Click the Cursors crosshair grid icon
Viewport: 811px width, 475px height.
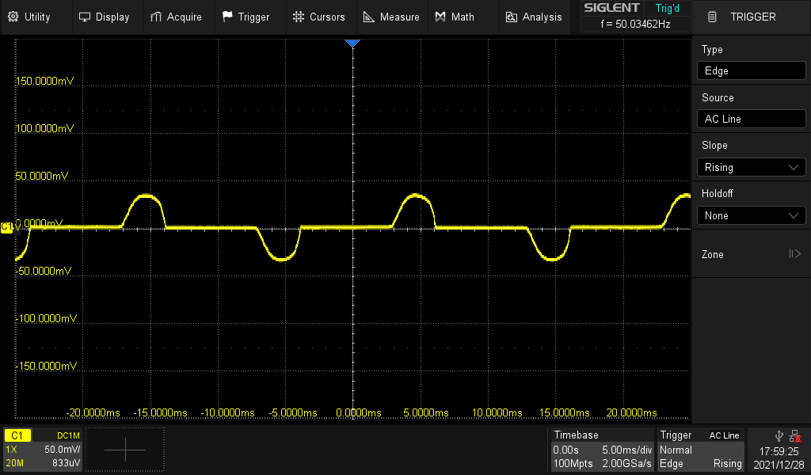[x=299, y=17]
